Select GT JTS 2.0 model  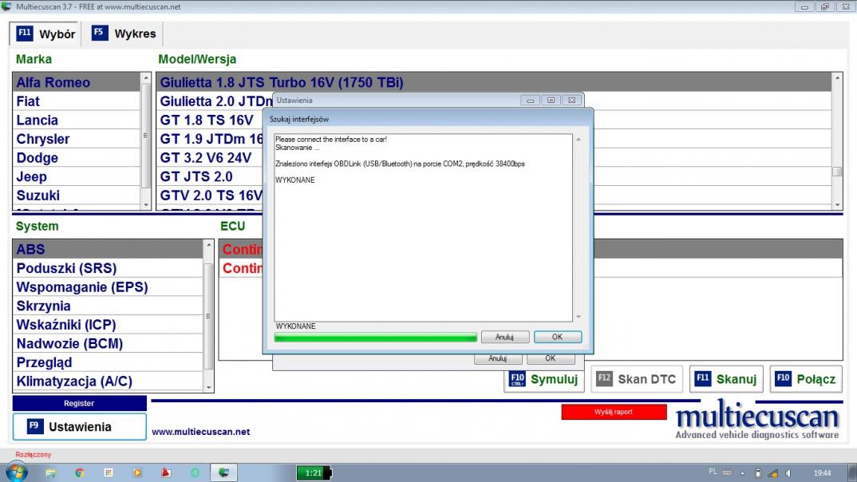pyautogui.click(x=210, y=176)
